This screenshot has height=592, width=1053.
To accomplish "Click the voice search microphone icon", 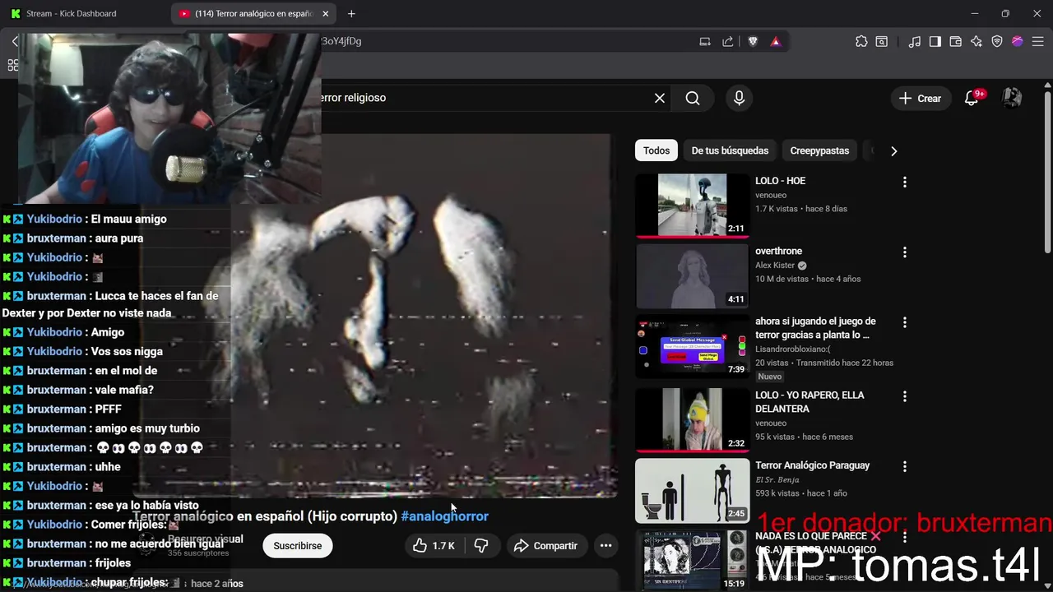I will click(x=739, y=98).
